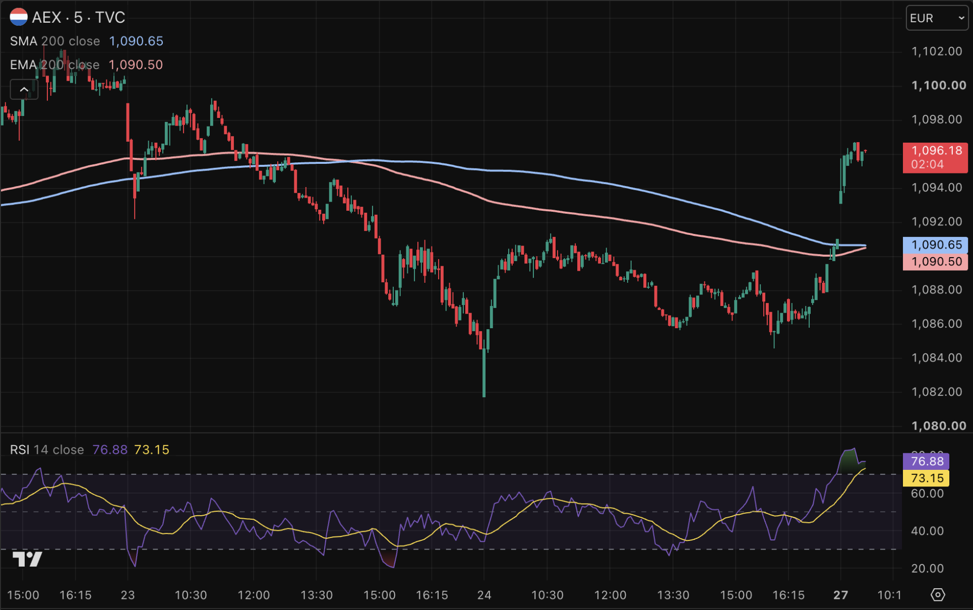Click the RSI average label 73.15 on axis
The height and width of the screenshot is (610, 973).
click(926, 478)
